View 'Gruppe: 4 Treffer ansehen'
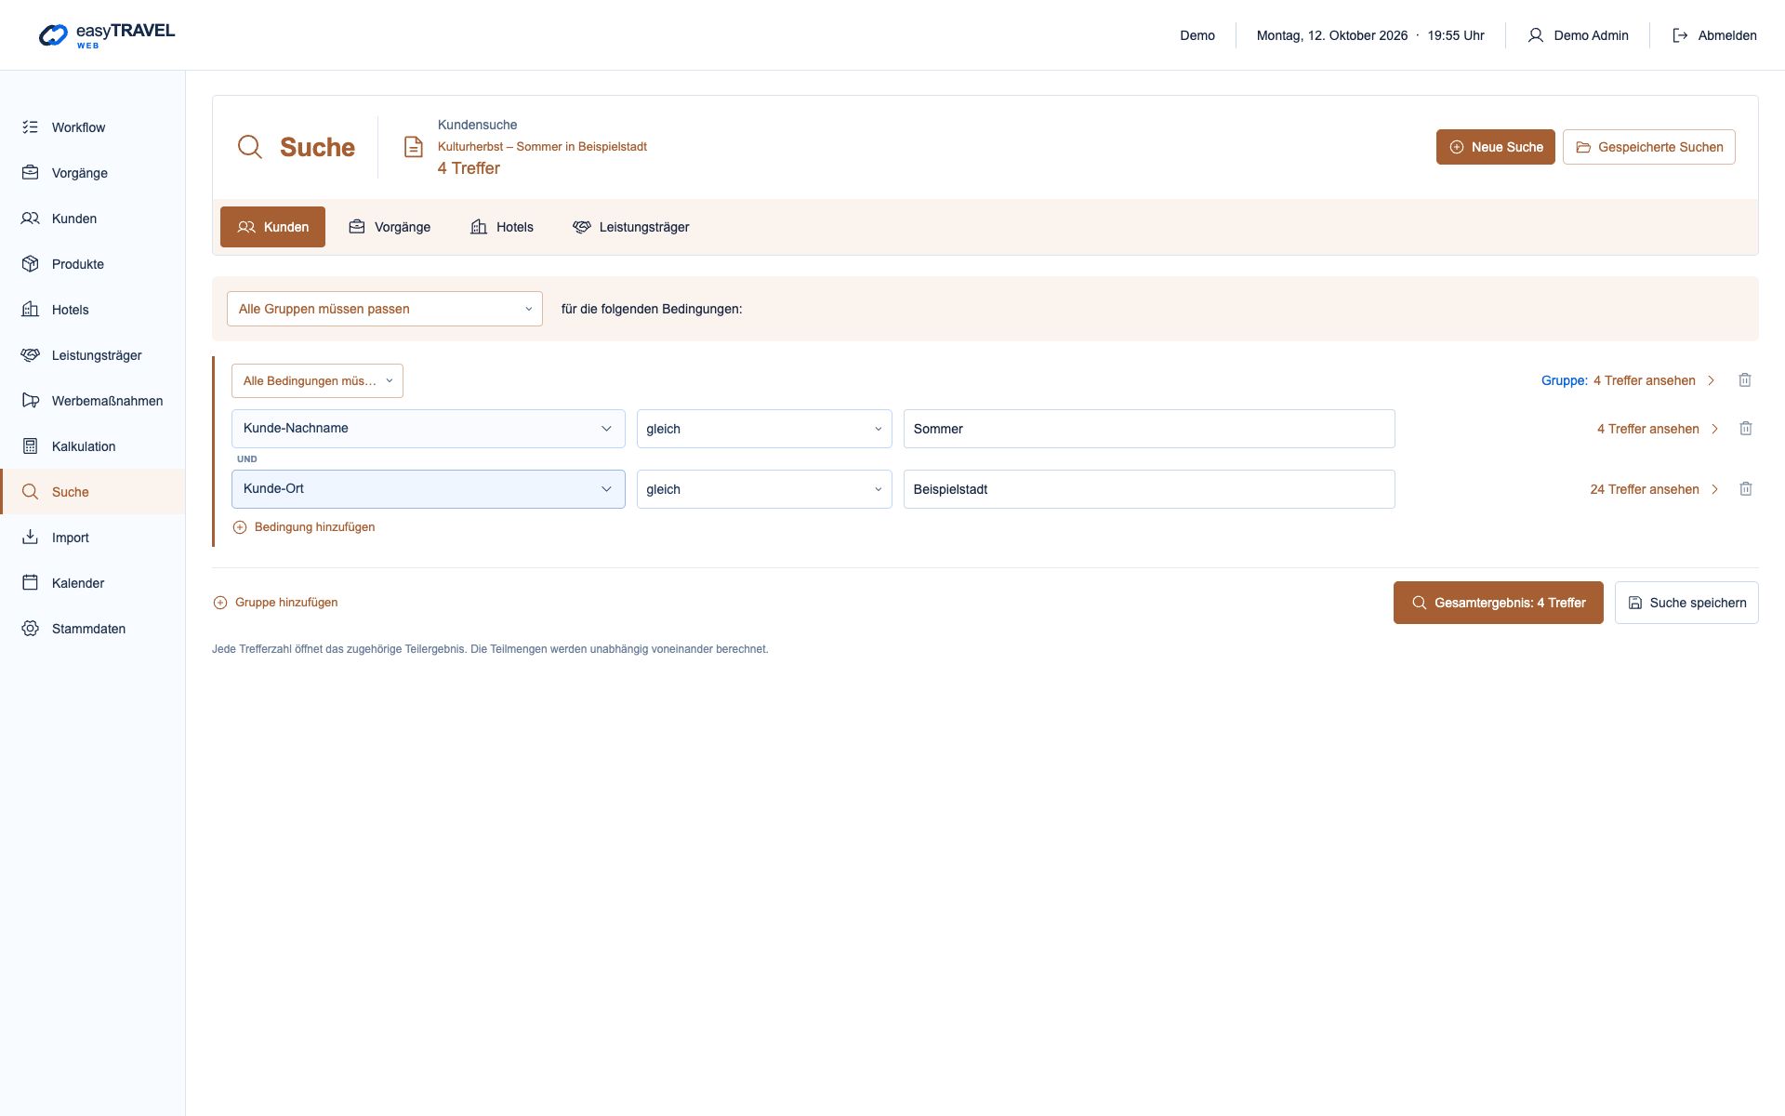The height and width of the screenshot is (1116, 1785). pos(1628,380)
